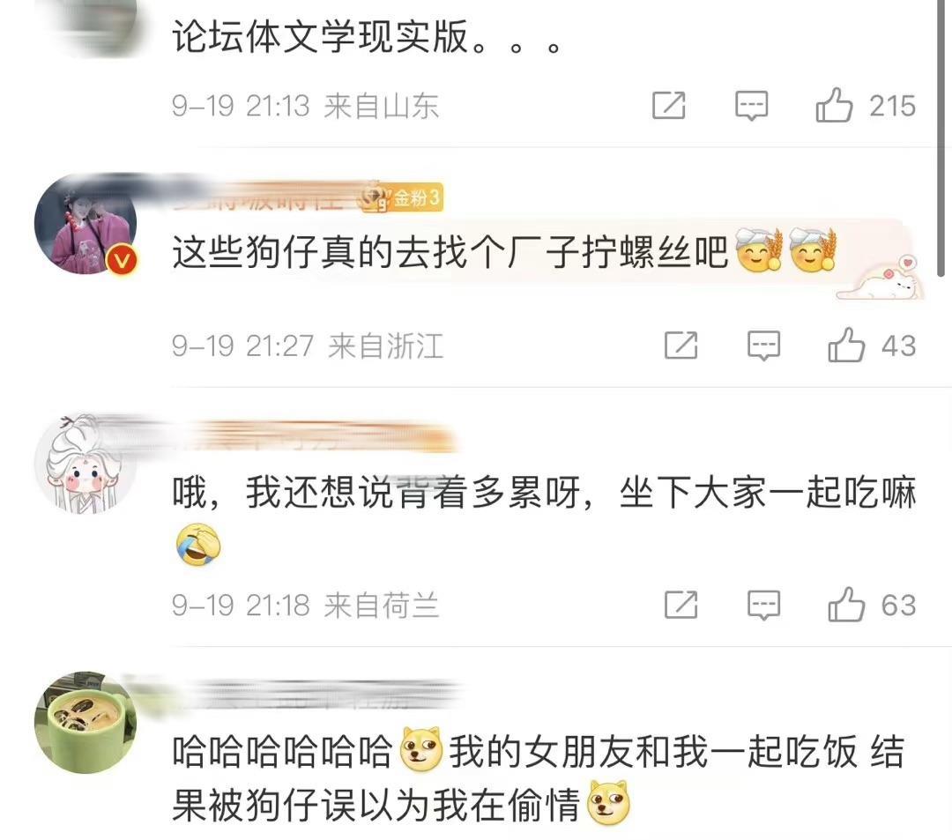This screenshot has width=952, height=840.
Task: Share the 21:18 Netherlands comment
Action: (681, 605)
